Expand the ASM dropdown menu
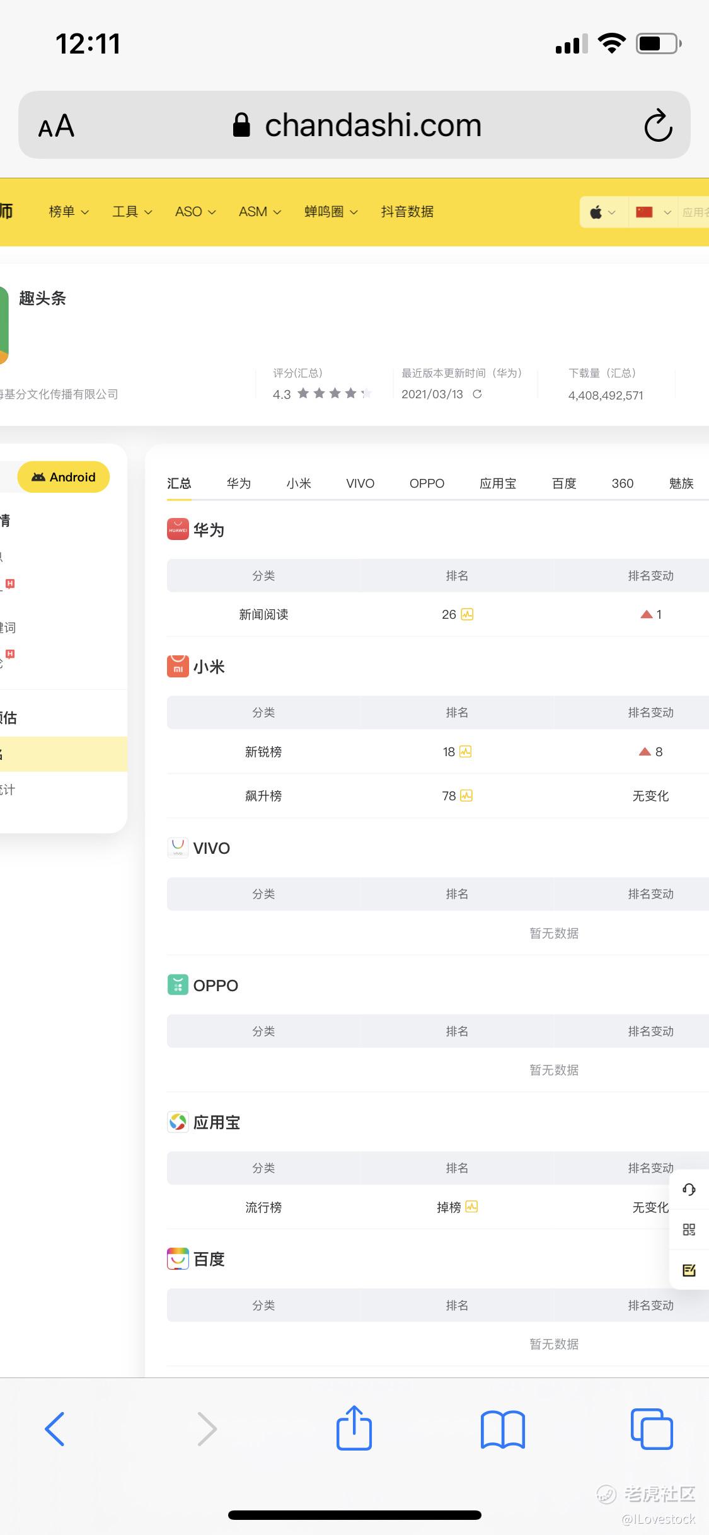Screen dimensions: 709x1535 [260, 212]
